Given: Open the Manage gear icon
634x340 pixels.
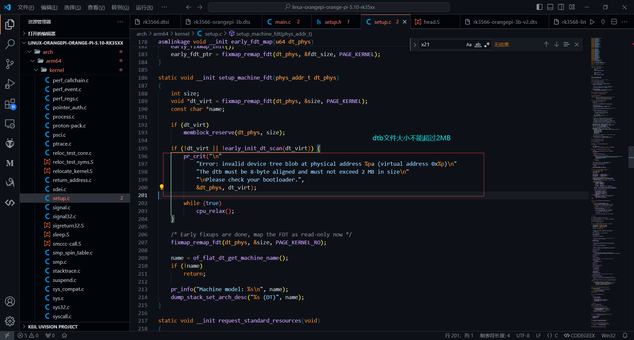Looking at the screenshot, I should (10, 321).
